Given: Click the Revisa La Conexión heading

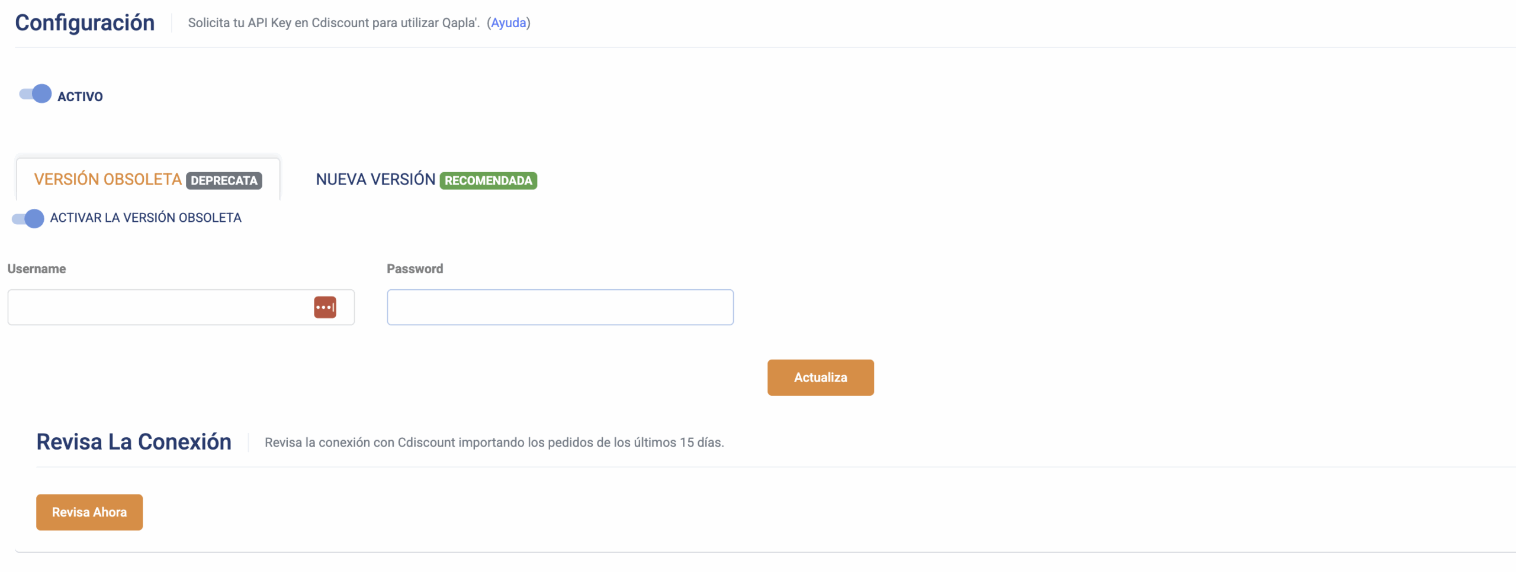Looking at the screenshot, I should coord(134,442).
